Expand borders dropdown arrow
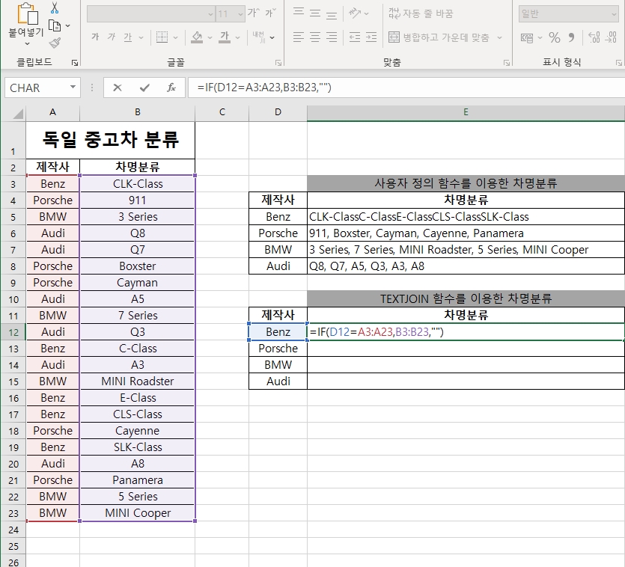The image size is (625, 567). point(175,38)
